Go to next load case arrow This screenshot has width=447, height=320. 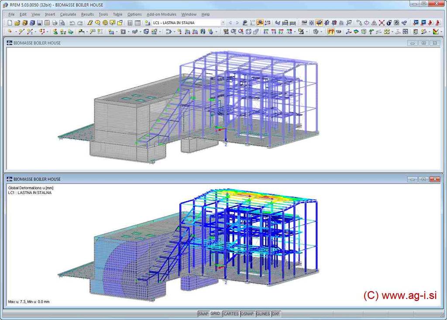point(237,23)
